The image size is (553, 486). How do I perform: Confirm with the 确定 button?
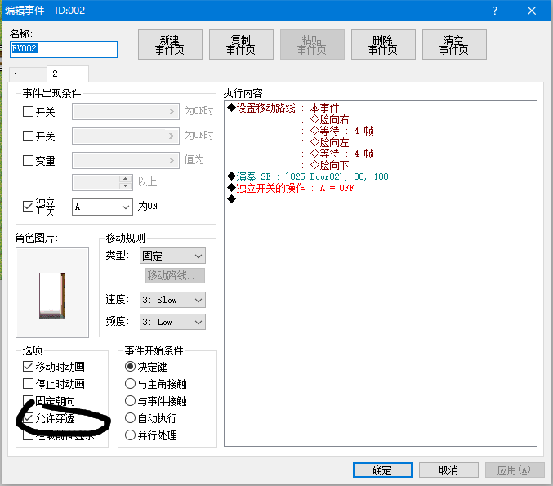tap(382, 470)
